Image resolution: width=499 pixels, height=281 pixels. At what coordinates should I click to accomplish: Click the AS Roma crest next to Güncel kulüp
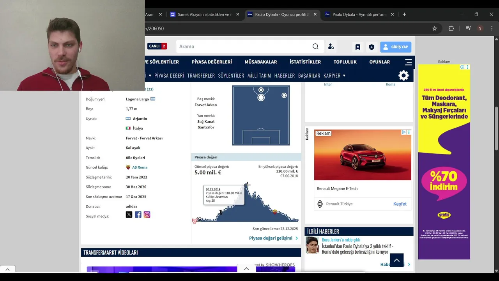(x=128, y=167)
